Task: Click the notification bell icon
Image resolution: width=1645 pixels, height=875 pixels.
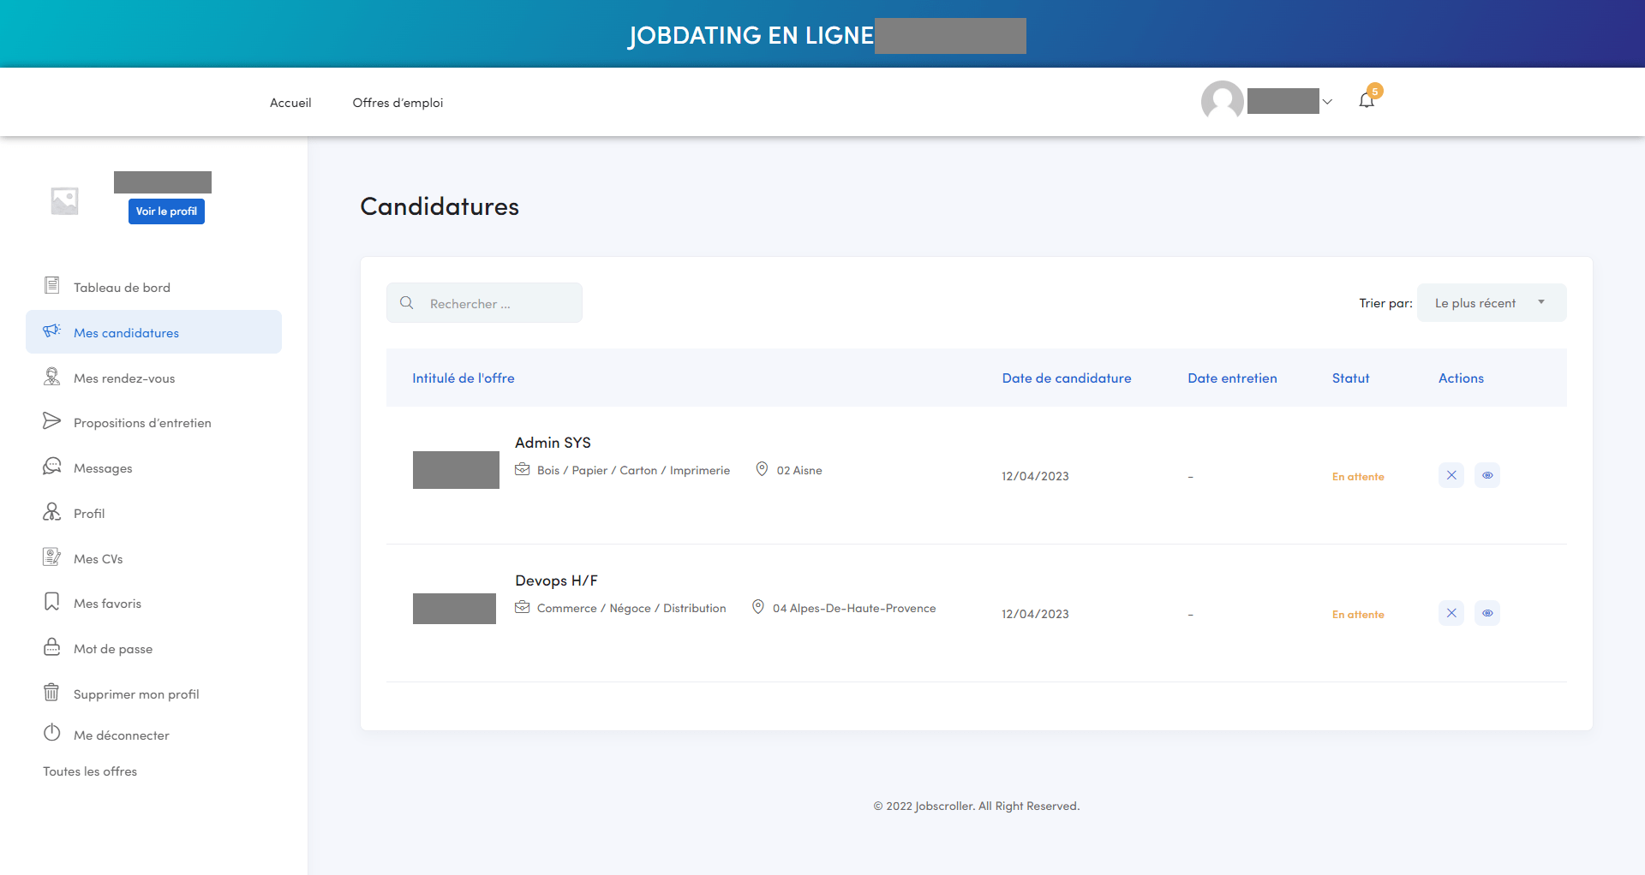Action: point(1366,101)
